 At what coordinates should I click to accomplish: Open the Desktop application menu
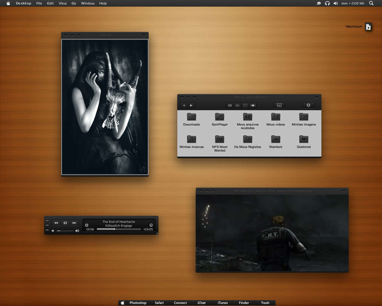[x=24, y=3]
